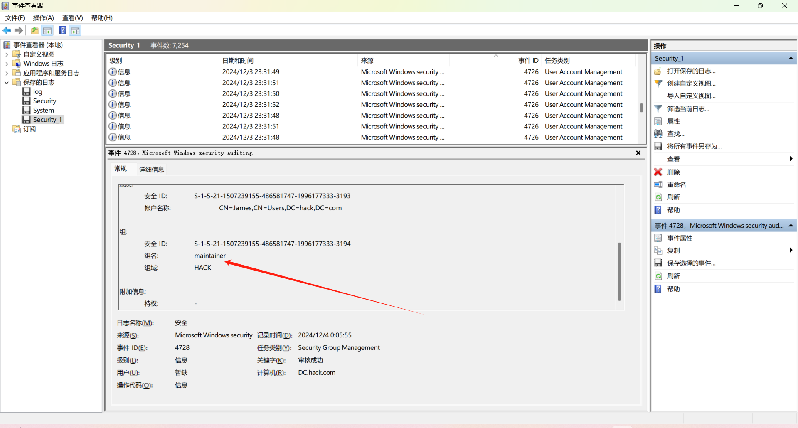
Task: Open the 操作(A) menu
Action: (x=43, y=18)
